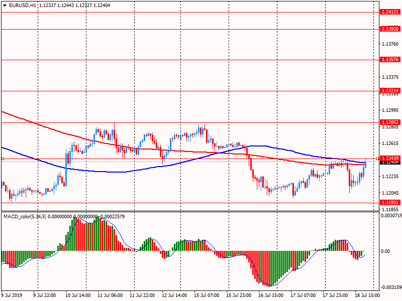Click the 18 Jul 15:00 time axis label
The image size is (402, 301).
(x=367, y=295)
